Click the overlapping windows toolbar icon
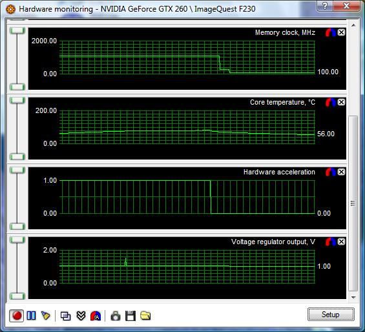Screen dimensions: 365x332 point(65,316)
